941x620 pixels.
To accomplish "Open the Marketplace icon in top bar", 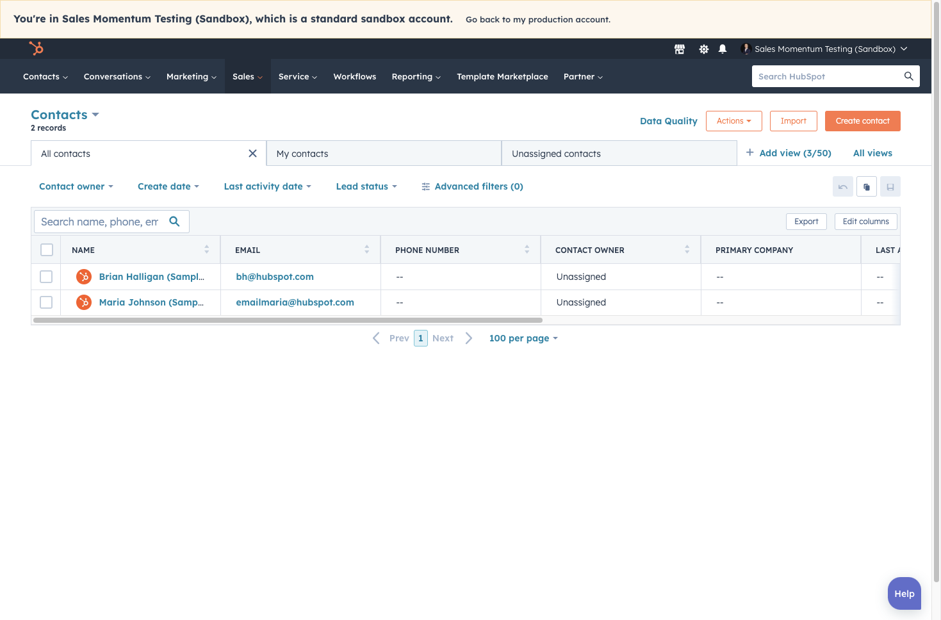I will tap(680, 49).
